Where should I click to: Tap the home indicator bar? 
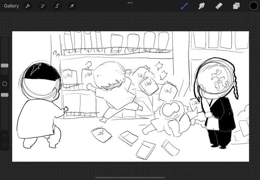130,178
